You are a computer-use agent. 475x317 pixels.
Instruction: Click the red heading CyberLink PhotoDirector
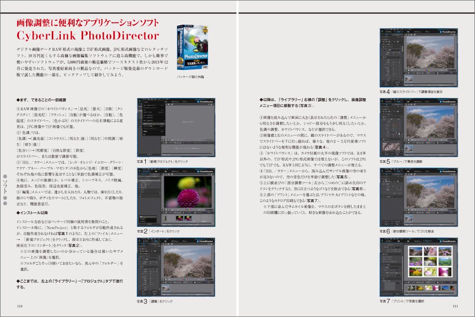[x=88, y=36]
